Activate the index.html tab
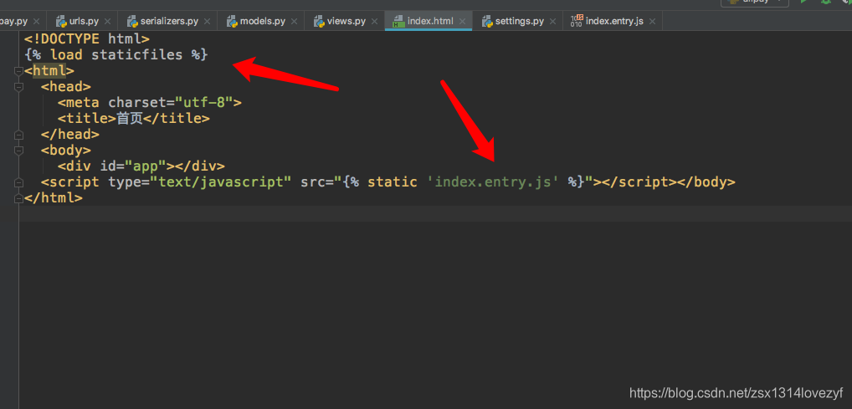852x409 pixels. click(x=429, y=22)
